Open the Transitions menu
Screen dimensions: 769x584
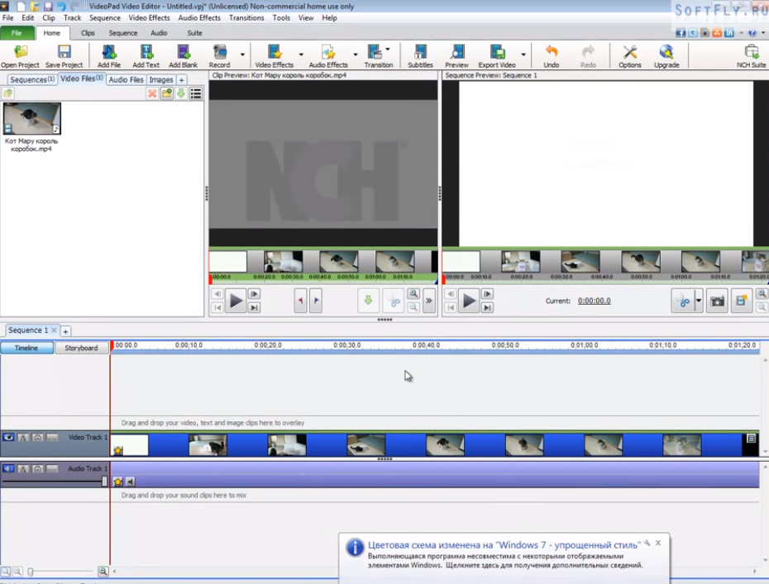click(x=246, y=17)
